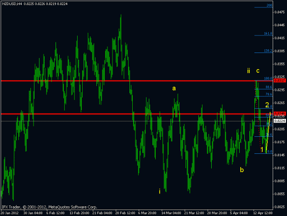287x216 pixels.
Task: Click the yellow wave label '2'
Action: (x=267, y=105)
